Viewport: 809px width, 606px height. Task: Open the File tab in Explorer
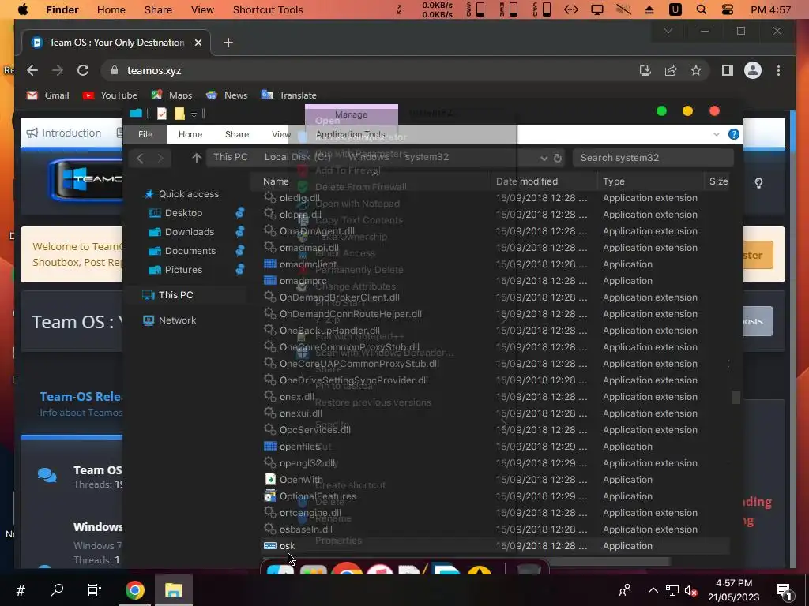[145, 134]
